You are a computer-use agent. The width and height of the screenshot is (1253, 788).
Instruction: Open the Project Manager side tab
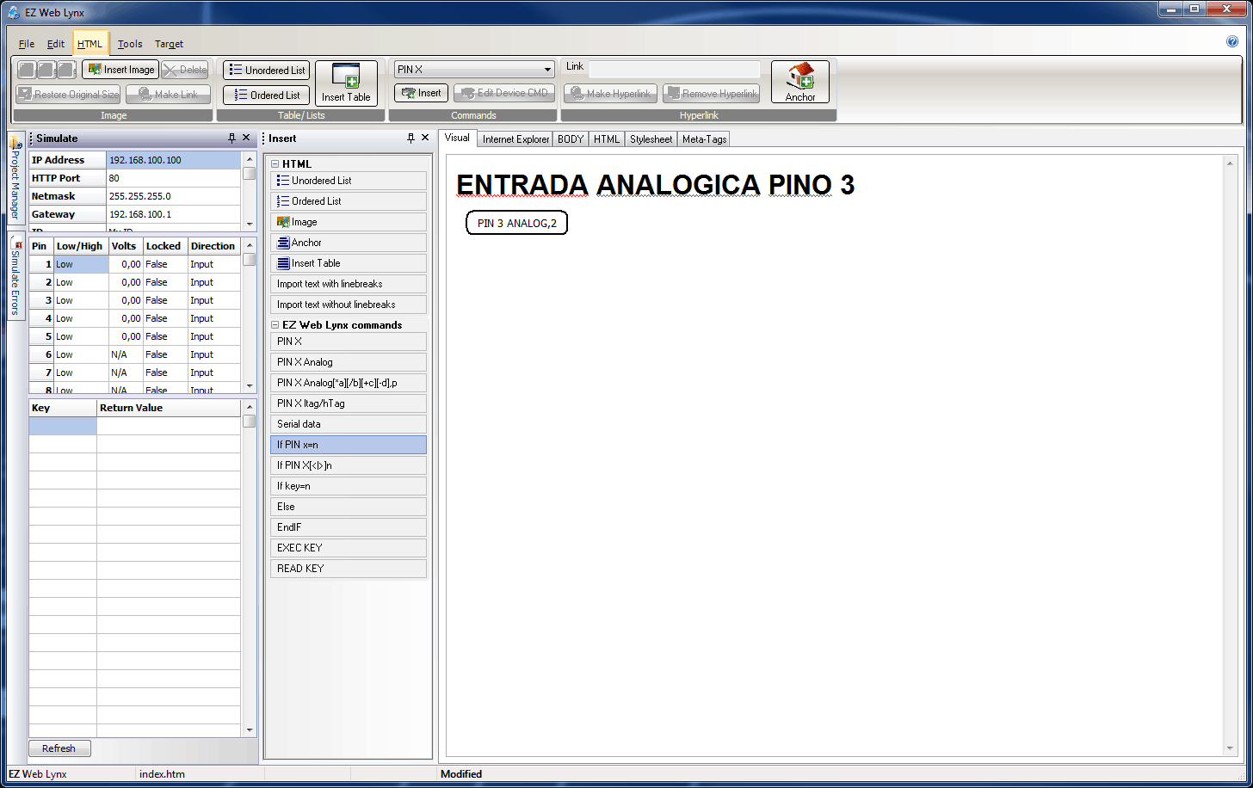[x=15, y=179]
